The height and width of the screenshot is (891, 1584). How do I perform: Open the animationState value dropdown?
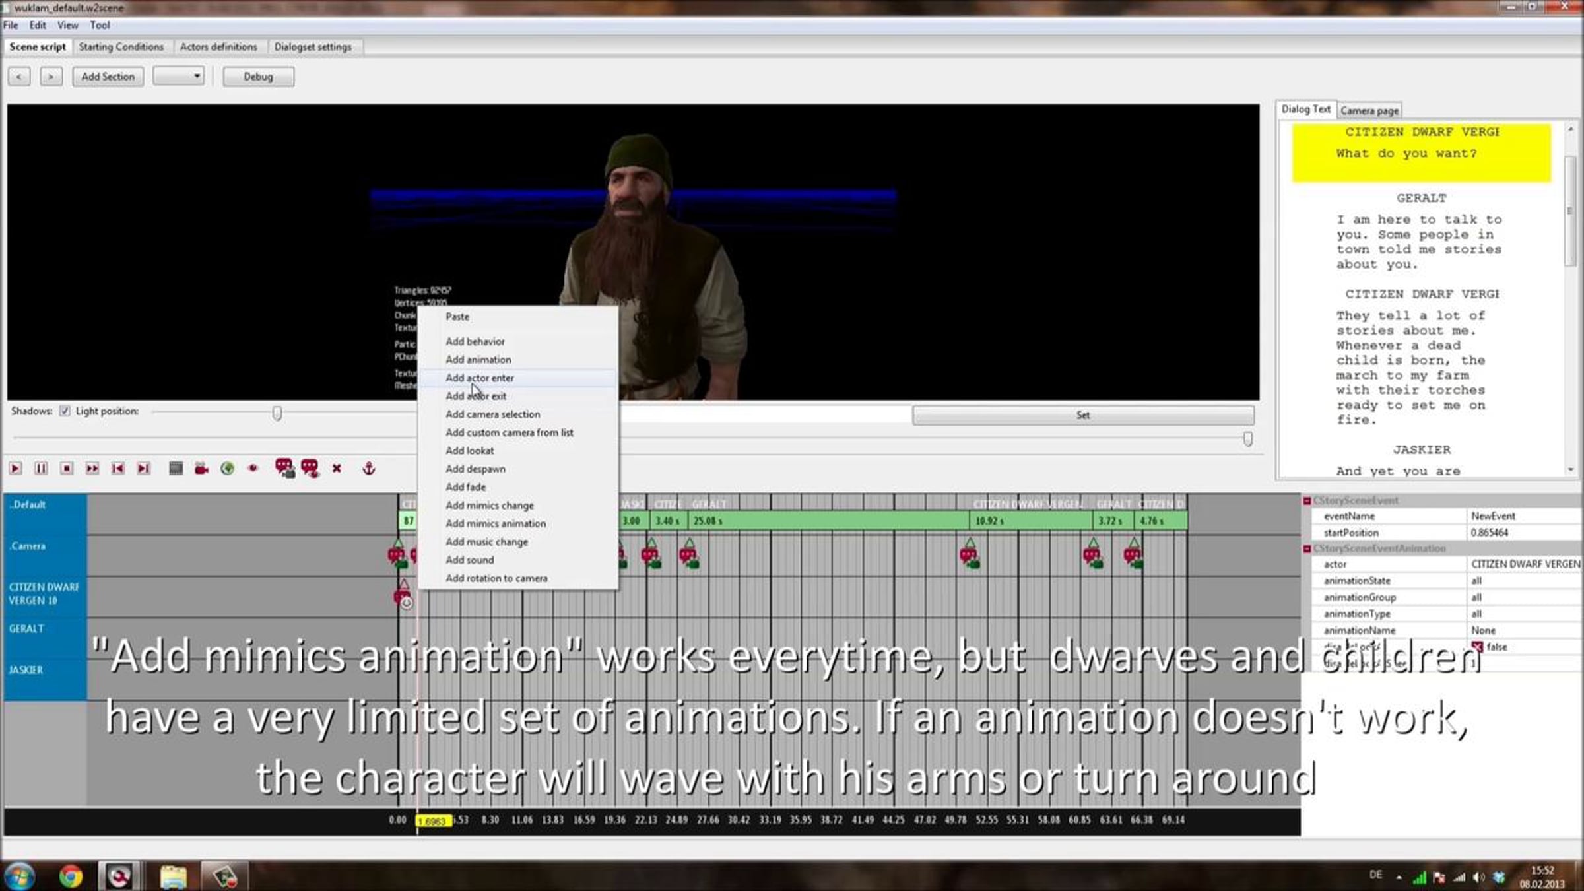click(x=1525, y=581)
